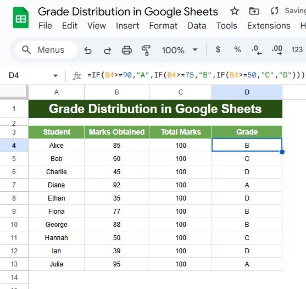Image resolution: width=306 pixels, height=289 pixels.
Task: Click the magnifier in Menus search
Action: click(x=26, y=50)
